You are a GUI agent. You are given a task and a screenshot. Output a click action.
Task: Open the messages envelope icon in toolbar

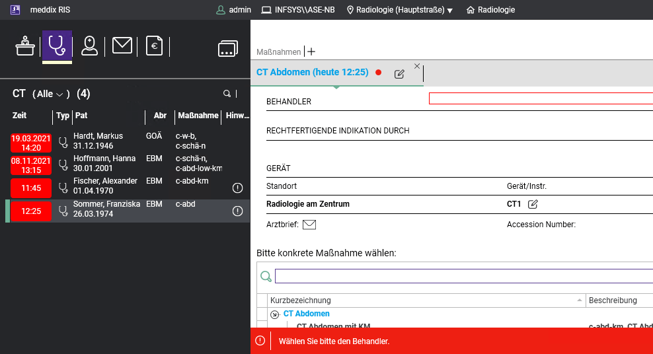pyautogui.click(x=122, y=46)
